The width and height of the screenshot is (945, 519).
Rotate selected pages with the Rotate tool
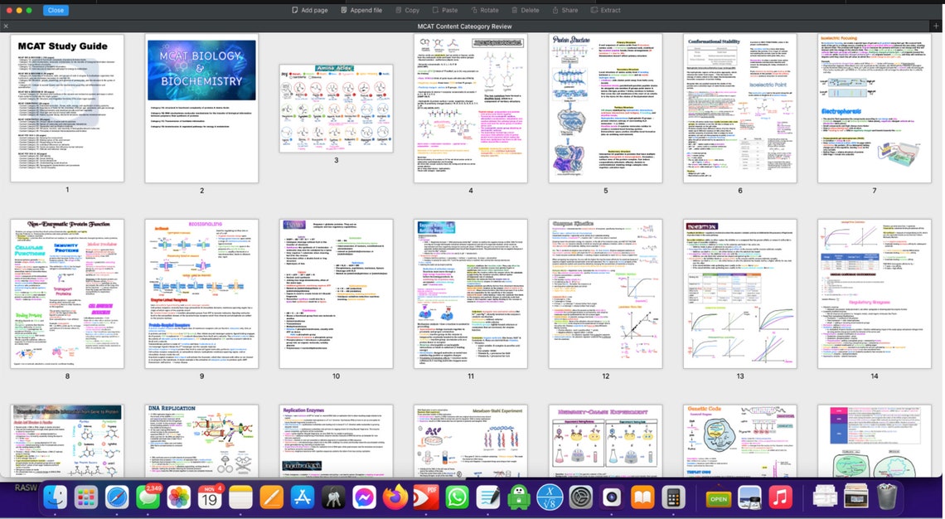(x=485, y=10)
